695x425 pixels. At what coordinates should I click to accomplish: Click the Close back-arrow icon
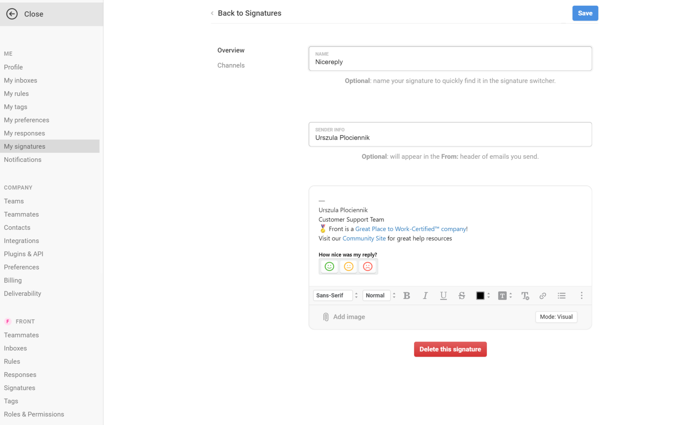click(12, 14)
